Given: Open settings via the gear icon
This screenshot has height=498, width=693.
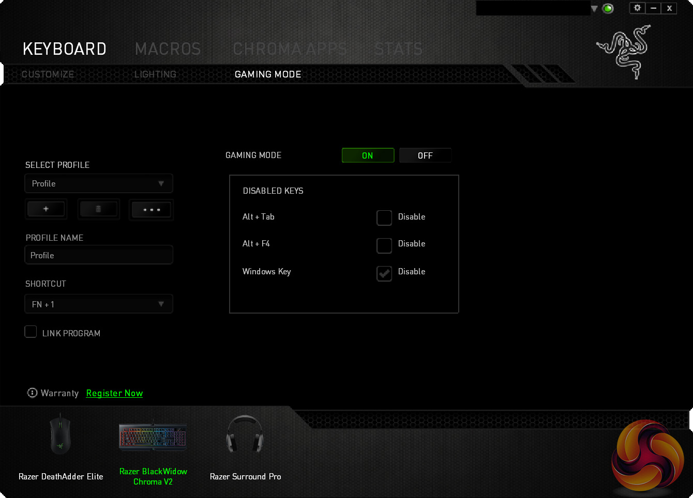Looking at the screenshot, I should (x=637, y=8).
